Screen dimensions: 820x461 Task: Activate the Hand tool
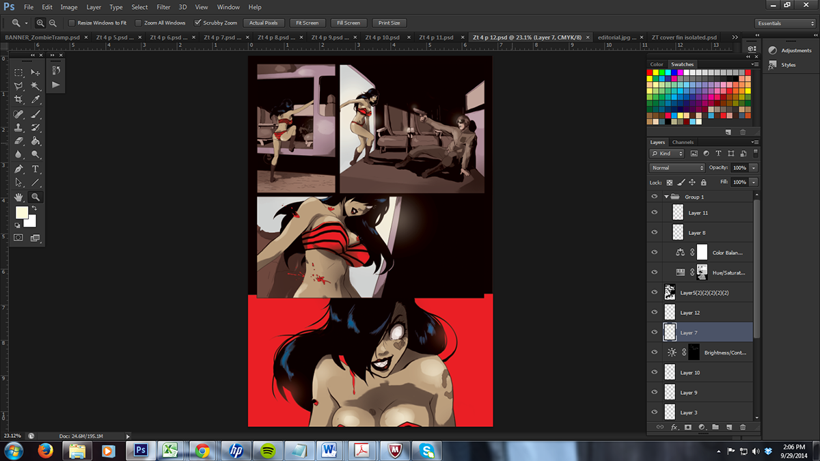click(19, 197)
